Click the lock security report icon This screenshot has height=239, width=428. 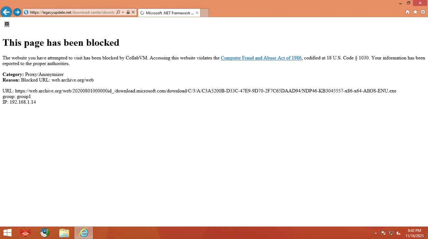pos(128,12)
